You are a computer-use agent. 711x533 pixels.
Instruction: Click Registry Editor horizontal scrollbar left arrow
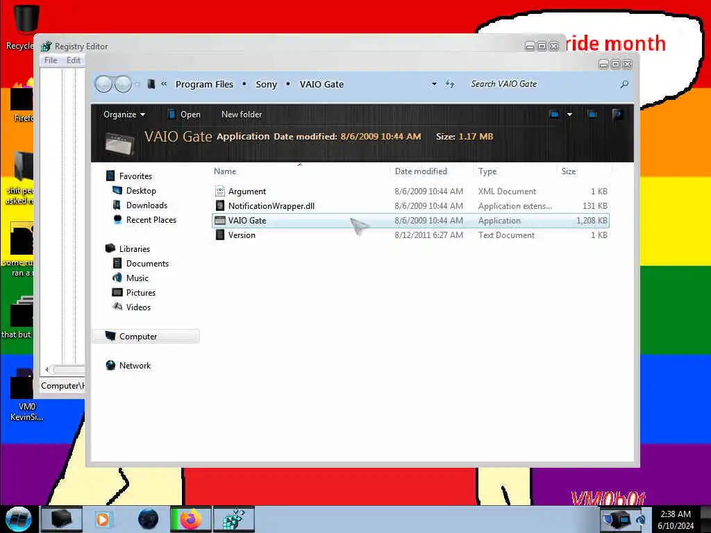[x=47, y=369]
